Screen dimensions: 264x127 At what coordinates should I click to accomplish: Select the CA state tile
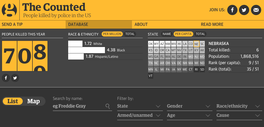point(168,50)
